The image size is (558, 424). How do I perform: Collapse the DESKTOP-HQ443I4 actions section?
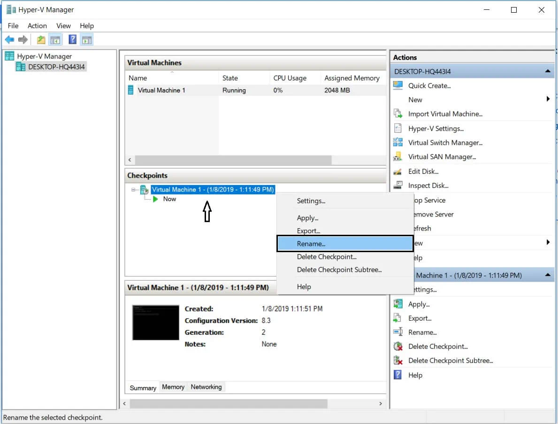coord(547,71)
